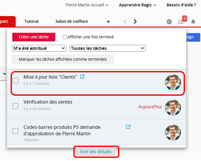Viewport: 201px width, 161px height.
Task: Open the "M'a été attribué" dropdown
Action: pyautogui.click(x=39, y=48)
